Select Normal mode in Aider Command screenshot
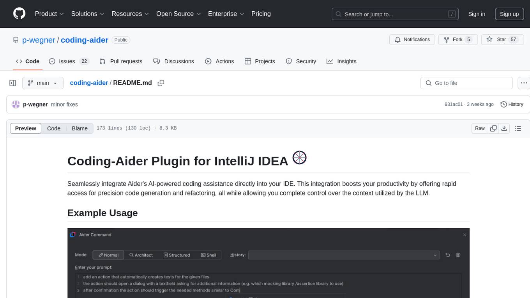Viewport: 530px width, 298px height. (108, 255)
